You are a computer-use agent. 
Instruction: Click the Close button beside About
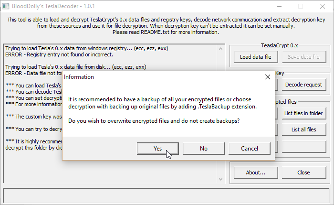pos(303,172)
